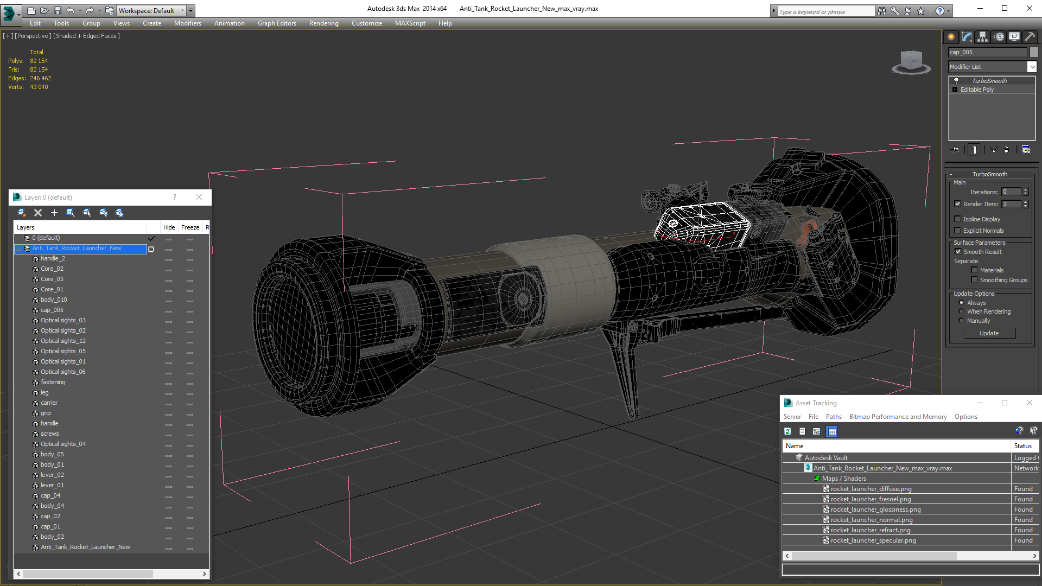Open Bitmap Performance and Memory menu
The image size is (1042, 586).
tap(898, 417)
